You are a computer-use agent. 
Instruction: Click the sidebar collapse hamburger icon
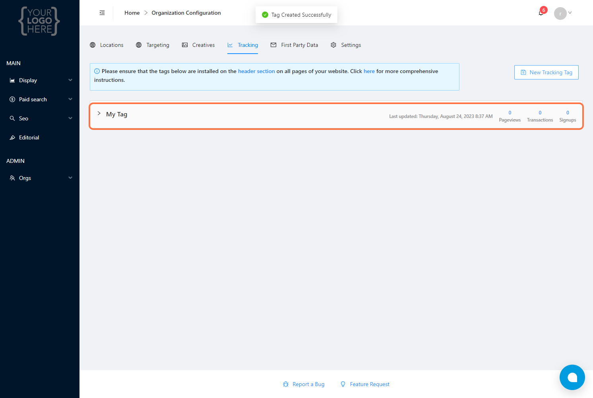[102, 13]
